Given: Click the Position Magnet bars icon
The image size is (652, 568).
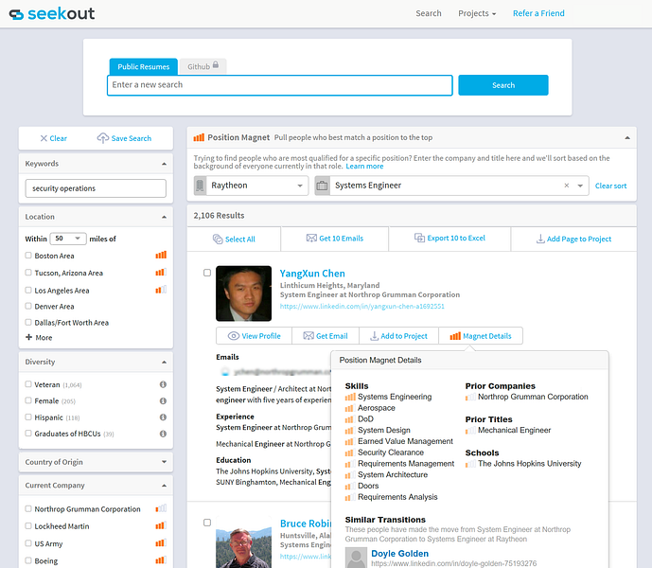Looking at the screenshot, I should tap(199, 137).
